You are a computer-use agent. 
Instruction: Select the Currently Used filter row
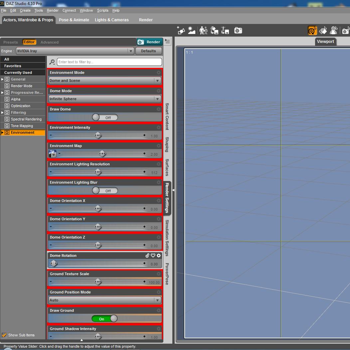click(x=23, y=73)
